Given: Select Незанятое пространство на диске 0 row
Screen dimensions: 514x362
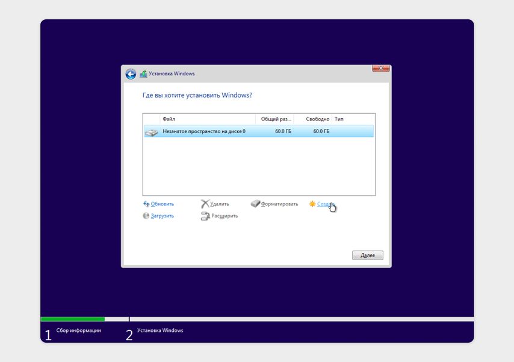Looking at the screenshot, I should [x=259, y=131].
